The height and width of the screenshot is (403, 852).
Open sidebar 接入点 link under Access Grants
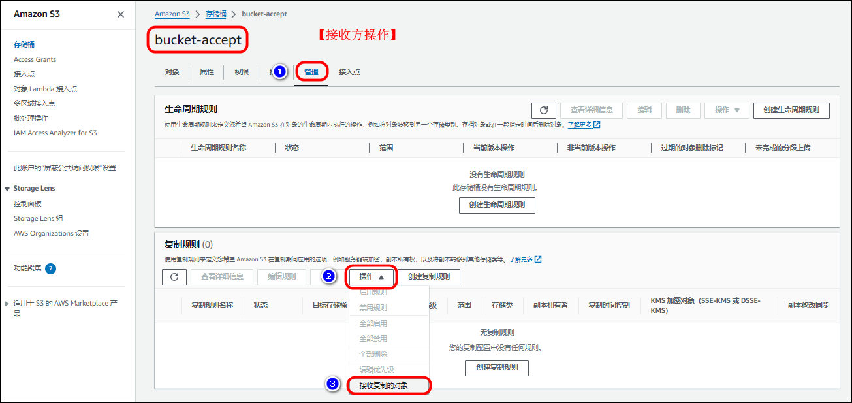click(x=24, y=74)
